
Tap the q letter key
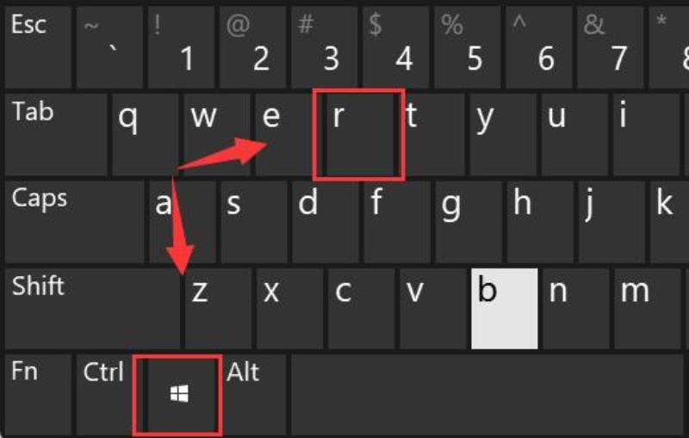pos(146,134)
